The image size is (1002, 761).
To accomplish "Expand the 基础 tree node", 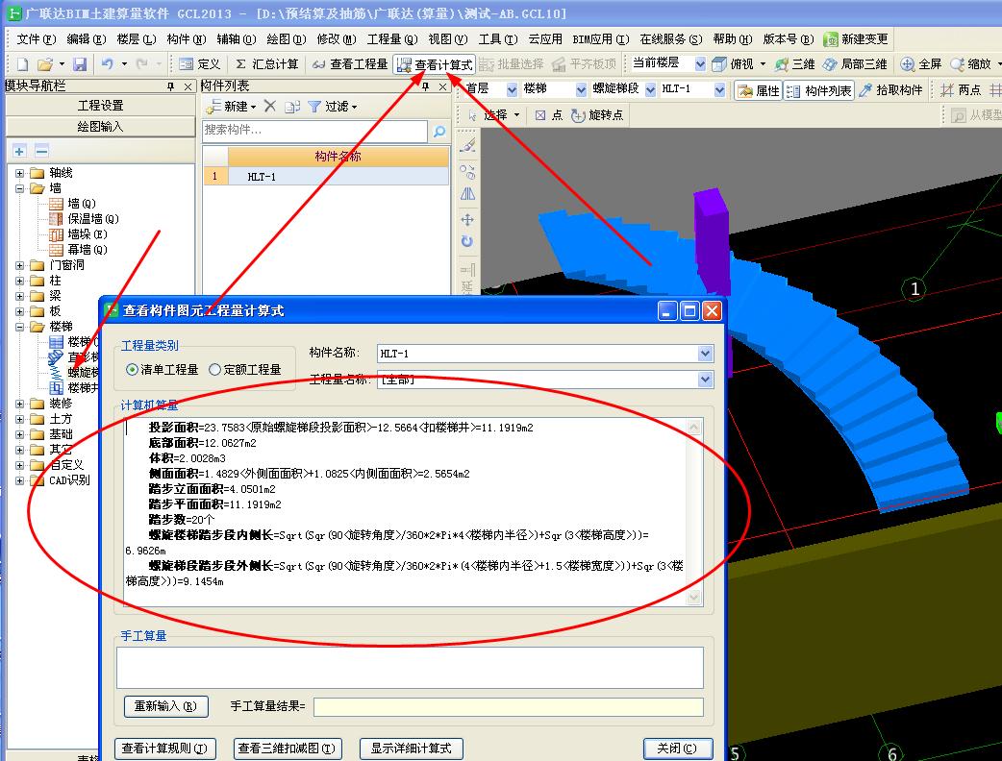I will [x=20, y=434].
